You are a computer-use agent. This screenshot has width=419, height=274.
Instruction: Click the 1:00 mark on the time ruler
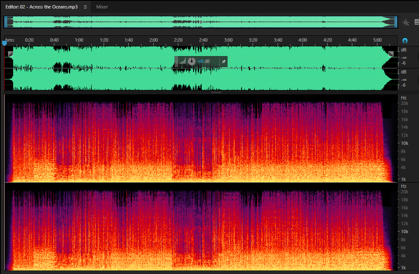(79, 40)
